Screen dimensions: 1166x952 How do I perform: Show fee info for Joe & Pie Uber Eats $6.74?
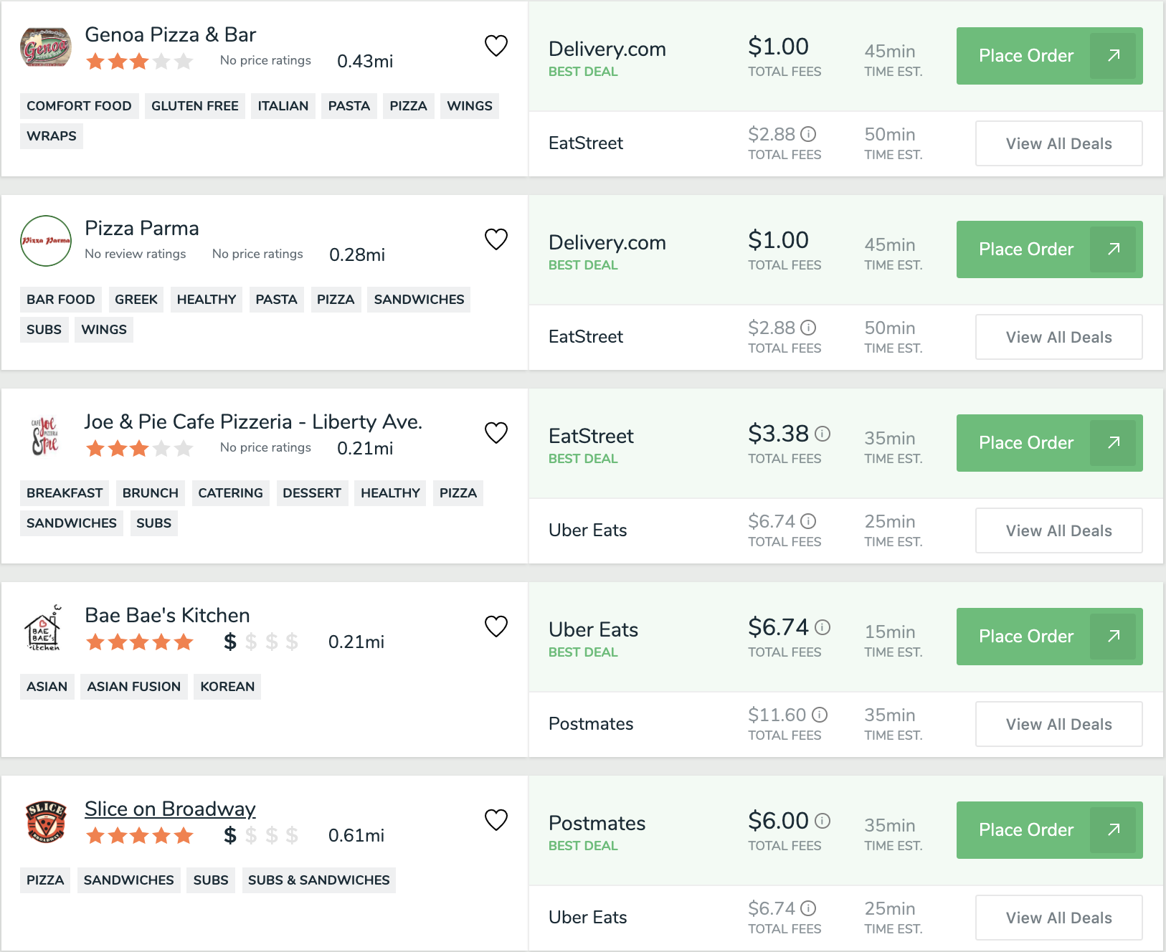[x=808, y=521]
